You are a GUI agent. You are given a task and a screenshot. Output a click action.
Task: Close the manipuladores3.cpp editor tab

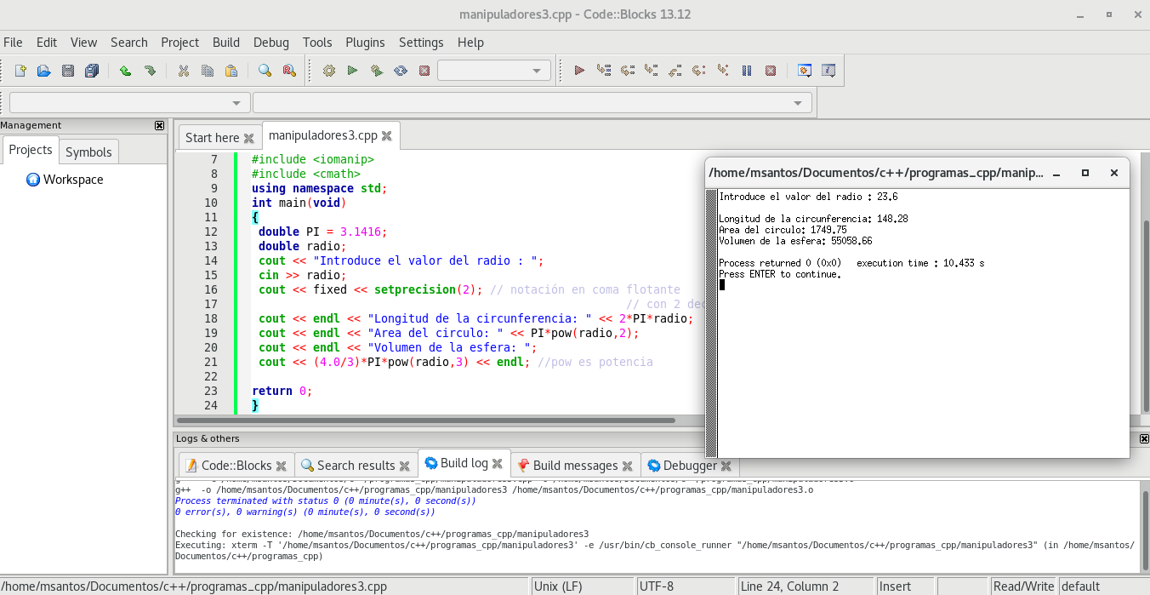click(387, 135)
